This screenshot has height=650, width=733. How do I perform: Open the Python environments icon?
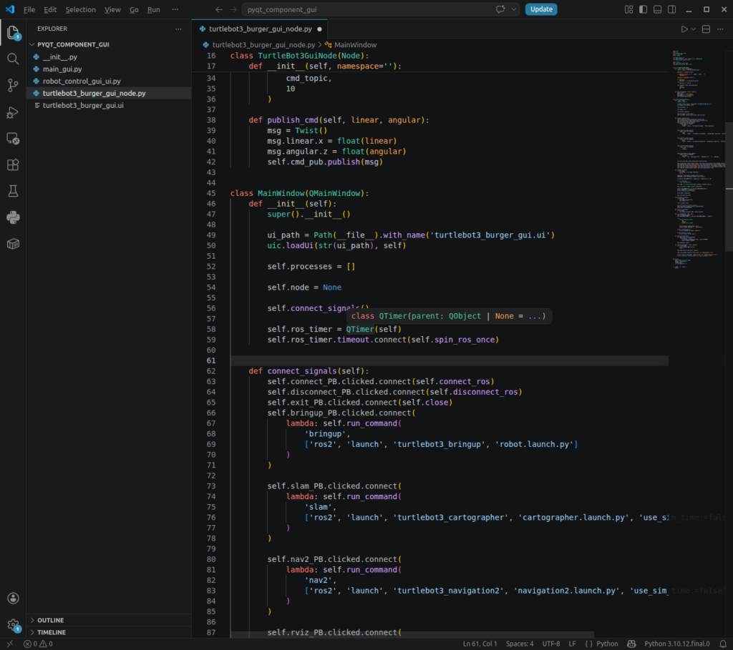coord(13,217)
